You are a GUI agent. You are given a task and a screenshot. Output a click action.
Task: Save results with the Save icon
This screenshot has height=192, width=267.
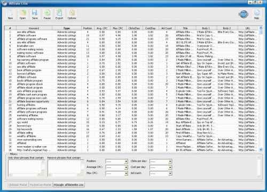coord(35,14)
